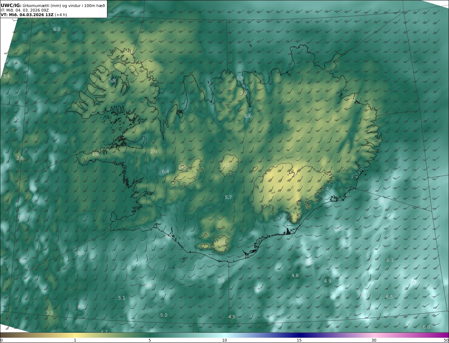Click the 6.1 value in the southeastern sea
449x343 pixels.
point(390,260)
